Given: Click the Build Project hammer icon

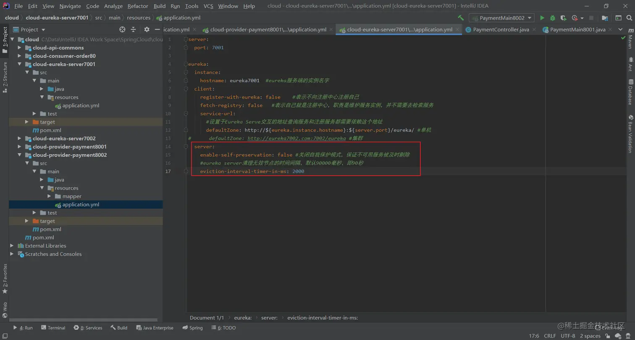Looking at the screenshot, I should pyautogui.click(x=461, y=18).
